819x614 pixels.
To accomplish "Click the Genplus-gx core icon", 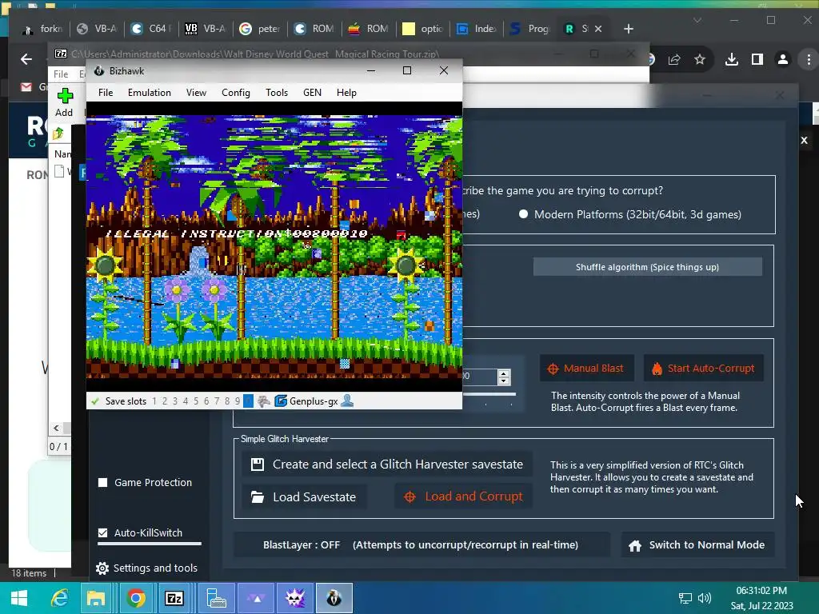I will 281,401.
